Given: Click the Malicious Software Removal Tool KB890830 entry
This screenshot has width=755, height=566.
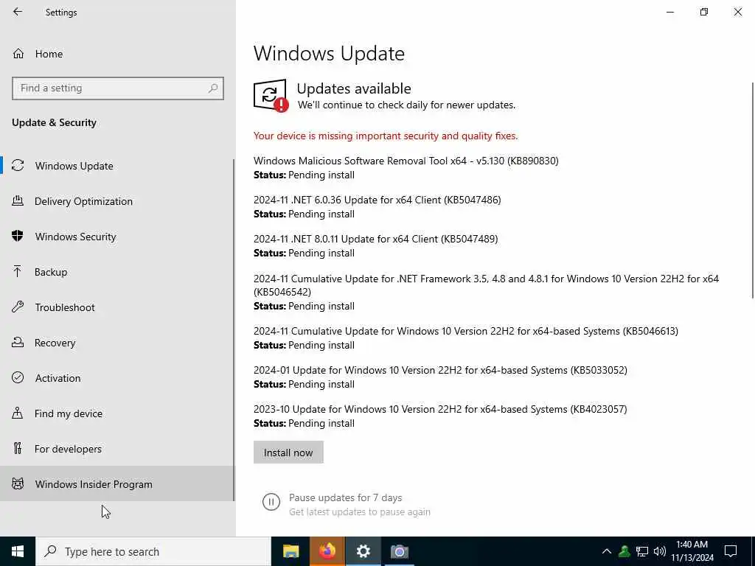Looking at the screenshot, I should coord(406,167).
